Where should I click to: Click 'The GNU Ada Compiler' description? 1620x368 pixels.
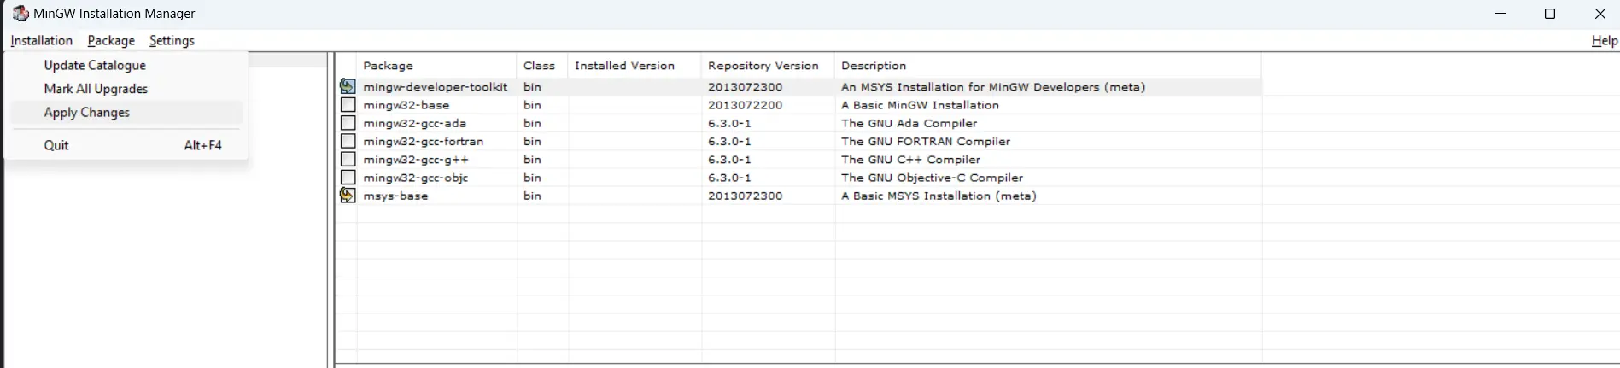point(909,123)
